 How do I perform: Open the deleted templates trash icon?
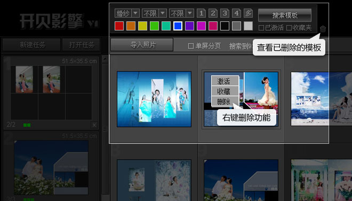point(323,29)
